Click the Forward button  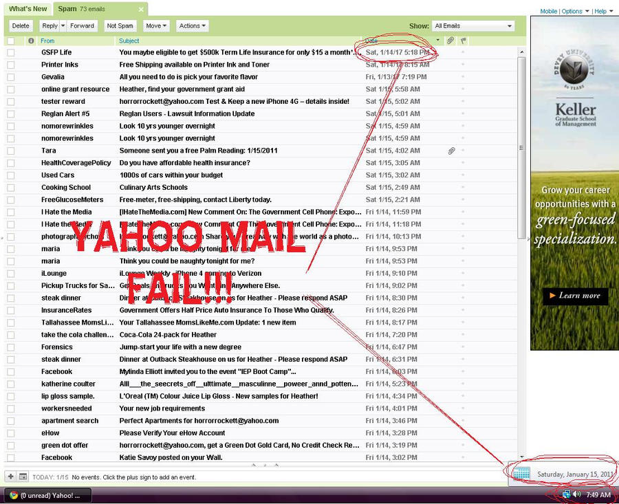pos(82,25)
